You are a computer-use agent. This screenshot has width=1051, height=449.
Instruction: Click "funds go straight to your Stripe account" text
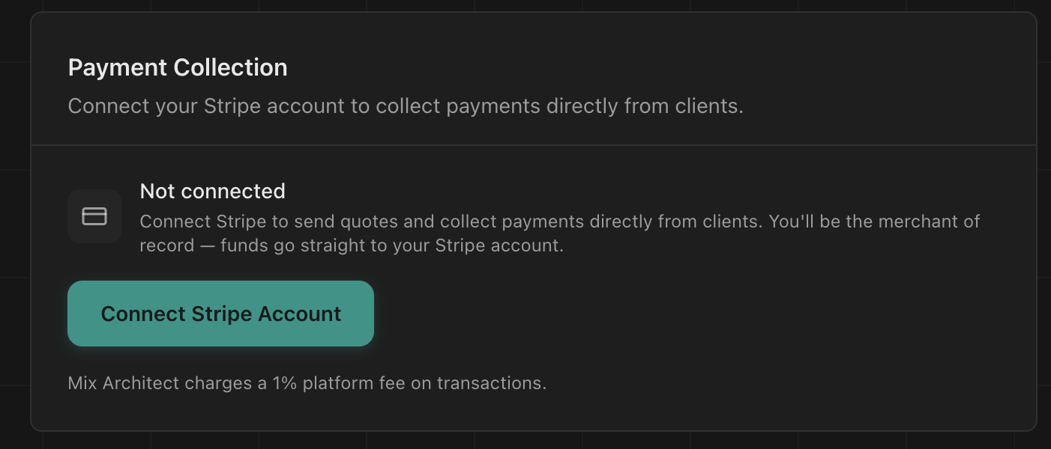point(391,245)
